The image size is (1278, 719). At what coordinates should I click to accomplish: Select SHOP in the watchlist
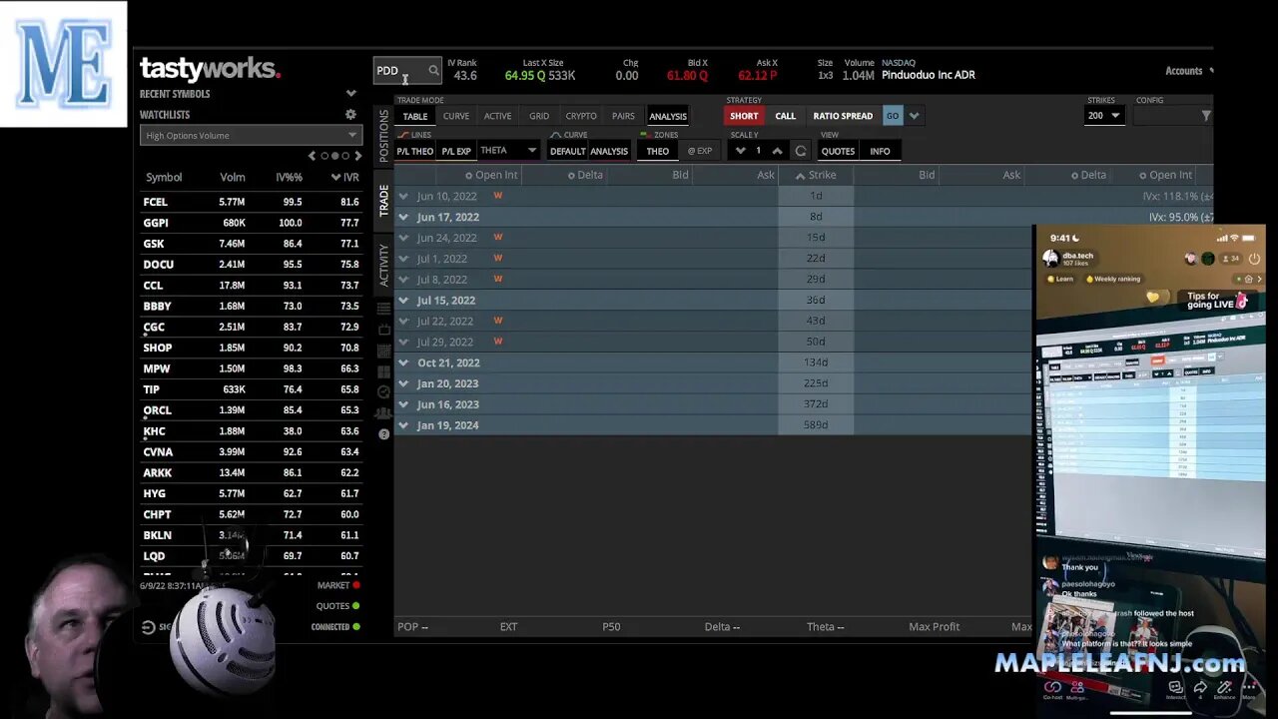251,348
